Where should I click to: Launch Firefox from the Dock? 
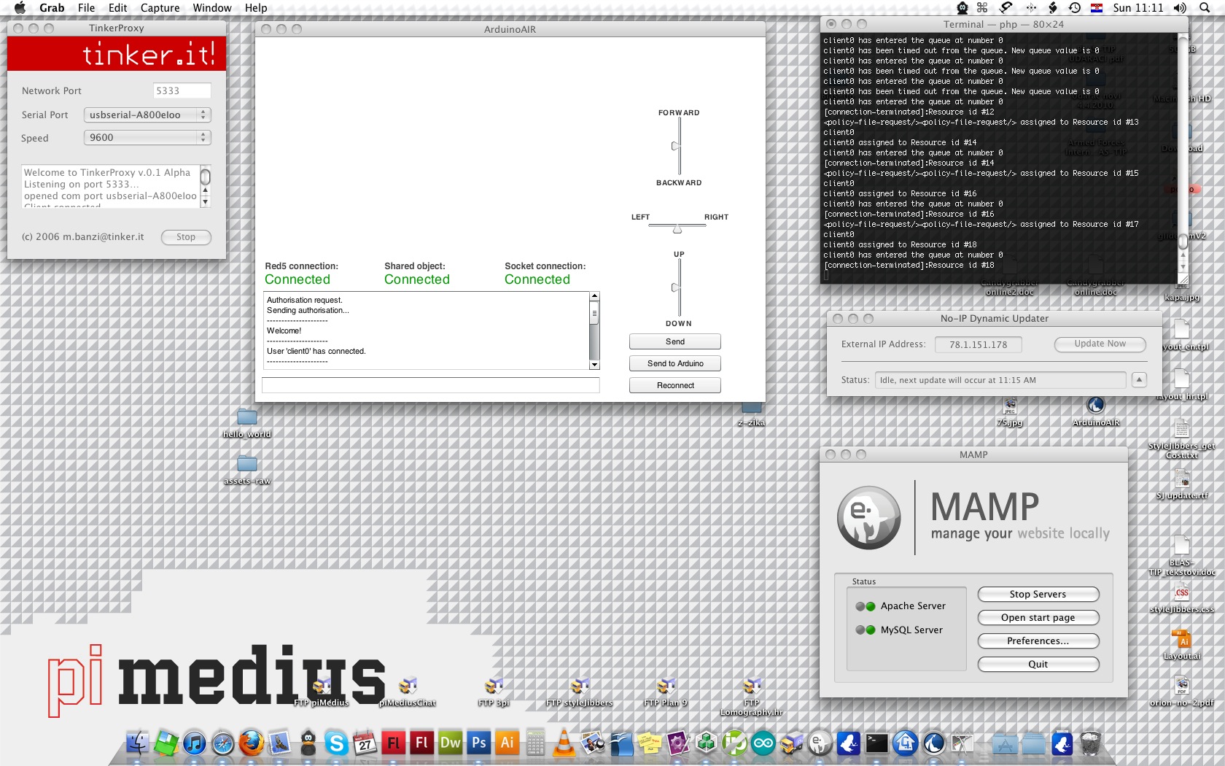point(252,743)
